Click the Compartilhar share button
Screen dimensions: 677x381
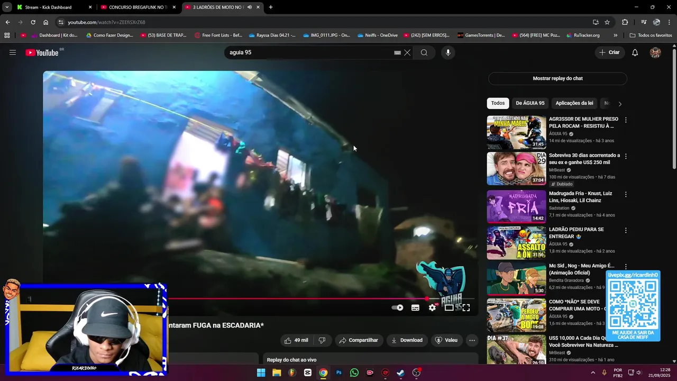(359, 340)
